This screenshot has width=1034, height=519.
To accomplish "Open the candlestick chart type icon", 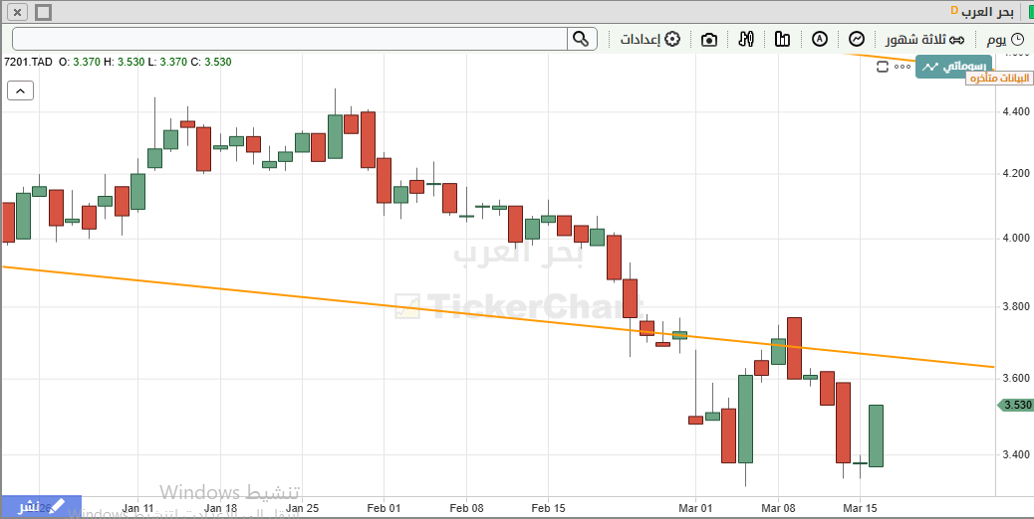I will [x=746, y=39].
